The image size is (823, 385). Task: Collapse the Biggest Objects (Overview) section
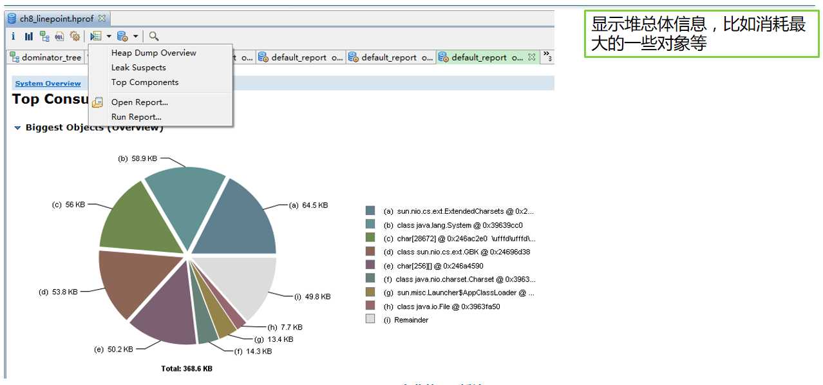[18, 128]
